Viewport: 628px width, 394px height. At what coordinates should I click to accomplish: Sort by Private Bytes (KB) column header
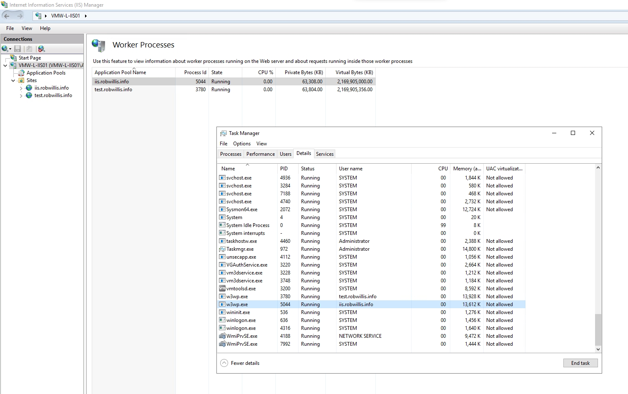(x=301, y=72)
